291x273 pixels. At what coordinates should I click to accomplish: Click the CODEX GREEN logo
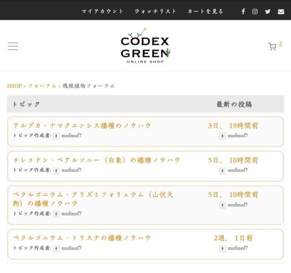click(145, 46)
